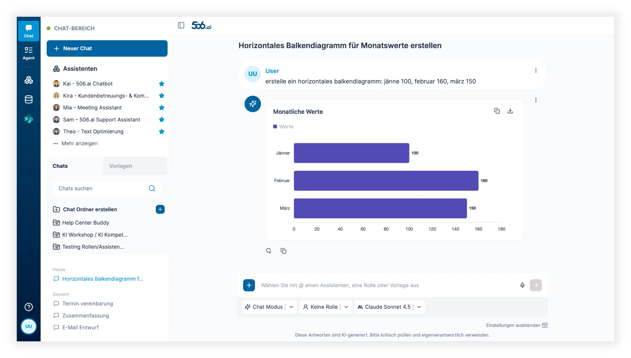
Task: Click the chat title 'Horizontales Balkendiagramm für Monatswerte erstellen'
Action: point(340,46)
